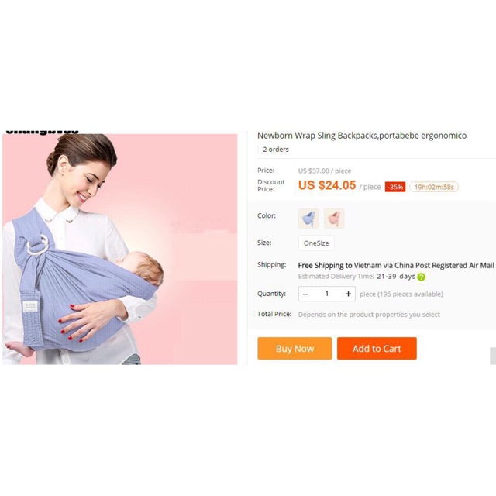Click the Newborn Wrap Sling product title
This screenshot has width=496, height=496.
362,136
